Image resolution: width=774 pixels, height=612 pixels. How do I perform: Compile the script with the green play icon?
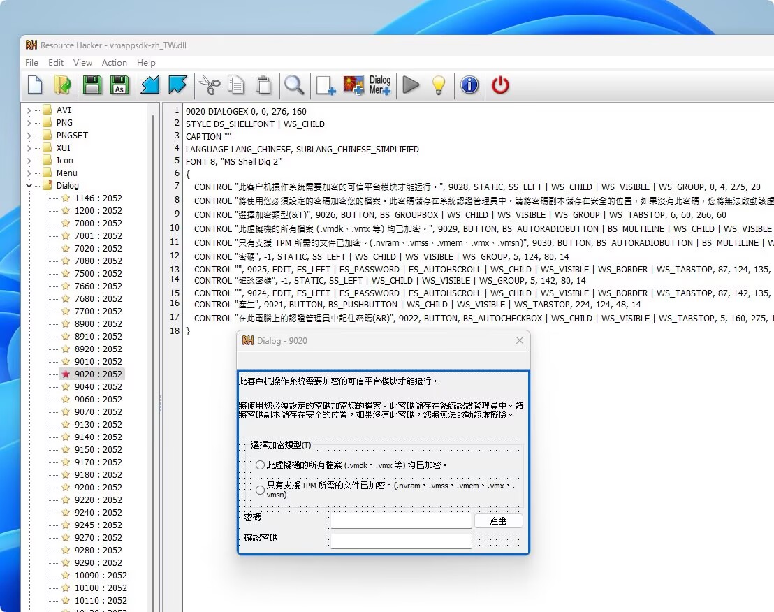[x=411, y=85]
